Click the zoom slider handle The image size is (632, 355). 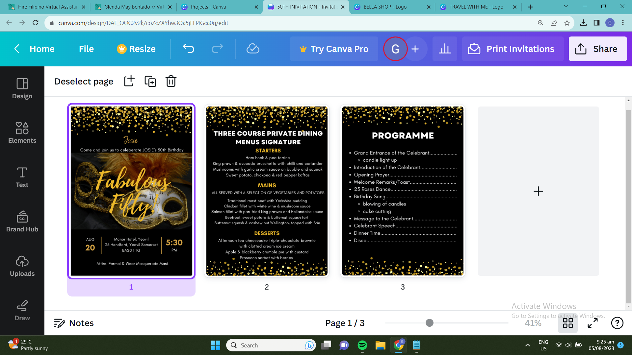(x=429, y=323)
